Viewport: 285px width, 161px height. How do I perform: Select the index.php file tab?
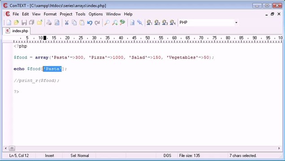pos(17,31)
